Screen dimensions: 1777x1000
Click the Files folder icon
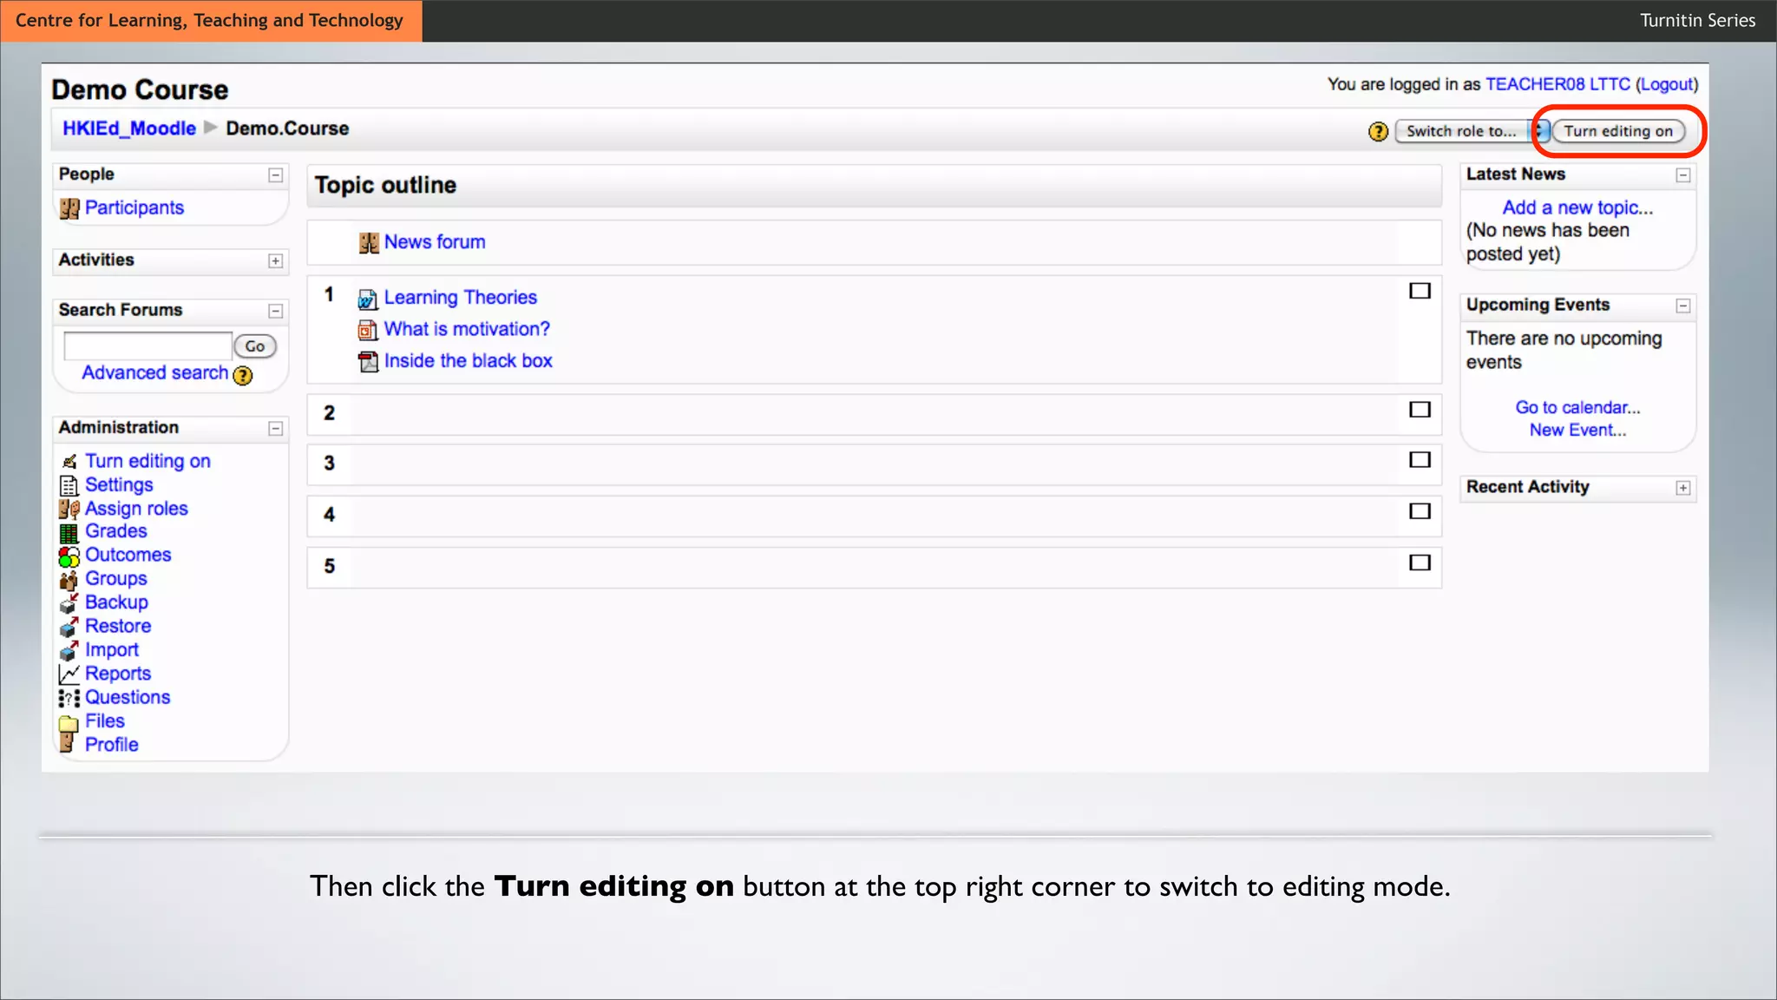coord(69,722)
